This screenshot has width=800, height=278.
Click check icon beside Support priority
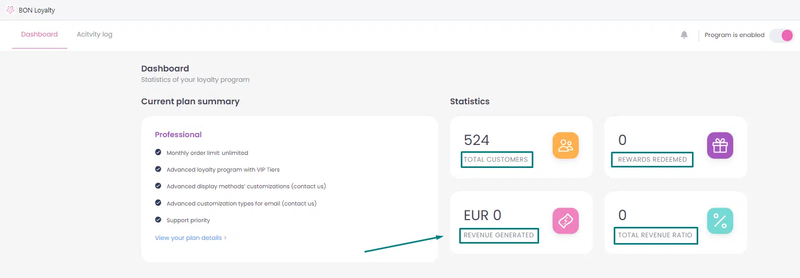click(x=158, y=220)
